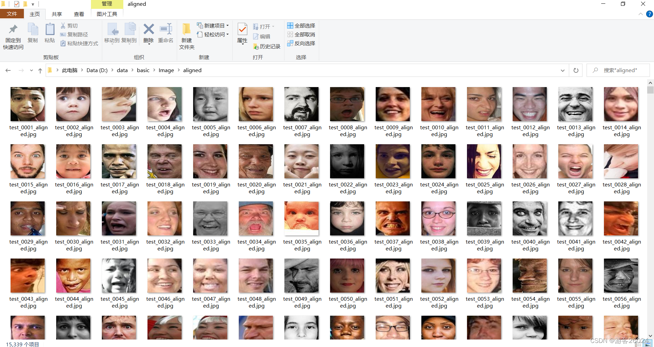The image size is (654, 347).
Task: Click Select none (全部取消)
Action: coord(301,34)
